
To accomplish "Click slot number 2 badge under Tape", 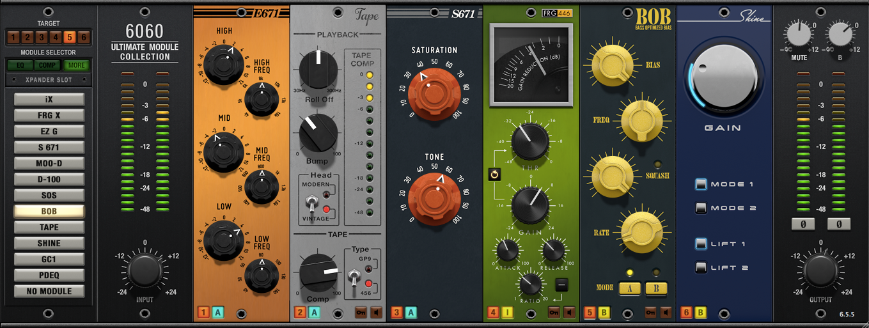I will click(300, 313).
